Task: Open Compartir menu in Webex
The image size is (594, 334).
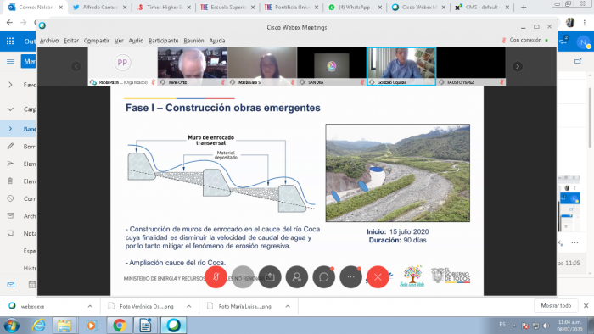Action: click(97, 41)
